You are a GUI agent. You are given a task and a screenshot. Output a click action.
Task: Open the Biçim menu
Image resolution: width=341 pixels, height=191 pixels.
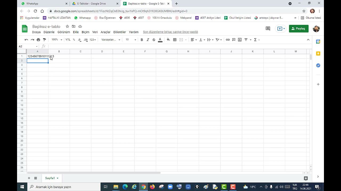point(86,32)
